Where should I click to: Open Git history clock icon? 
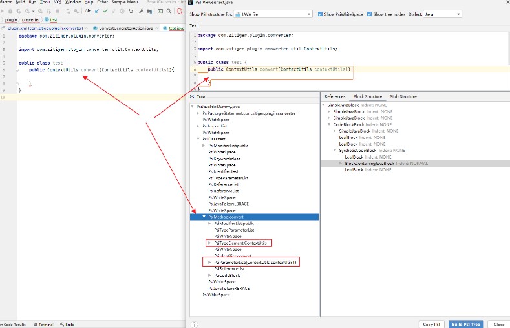point(122,11)
